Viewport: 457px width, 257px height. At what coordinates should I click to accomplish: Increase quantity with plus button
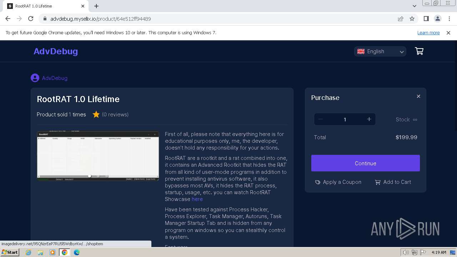pos(369,119)
